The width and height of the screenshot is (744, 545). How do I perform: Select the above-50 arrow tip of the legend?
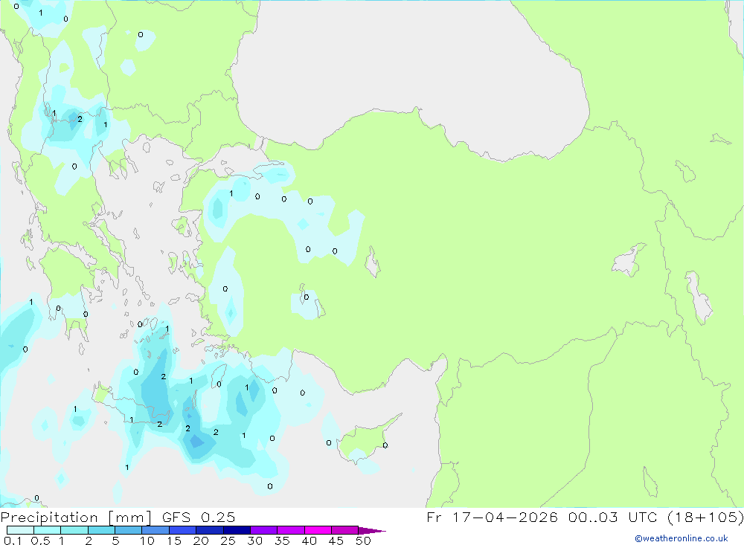pos(372,531)
